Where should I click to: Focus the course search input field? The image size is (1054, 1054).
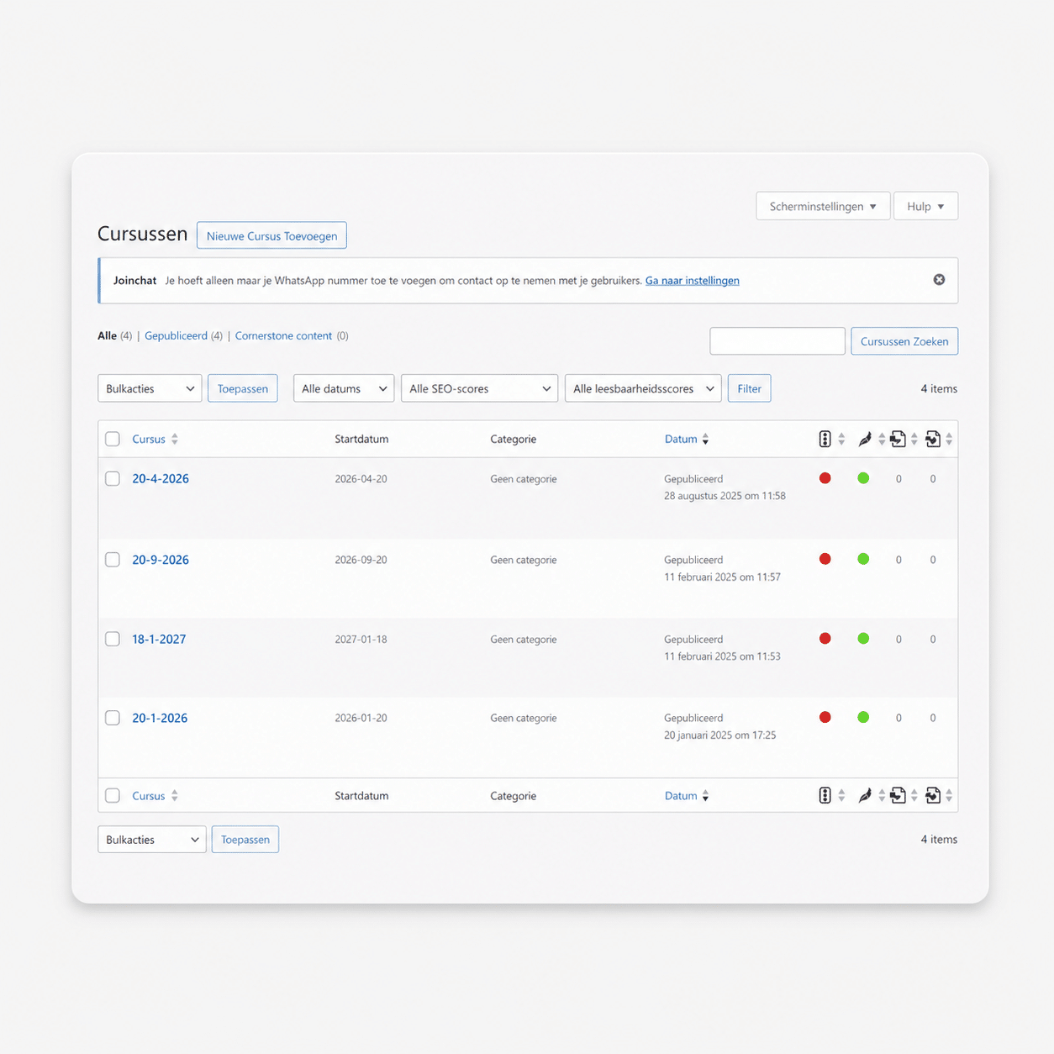click(x=777, y=341)
